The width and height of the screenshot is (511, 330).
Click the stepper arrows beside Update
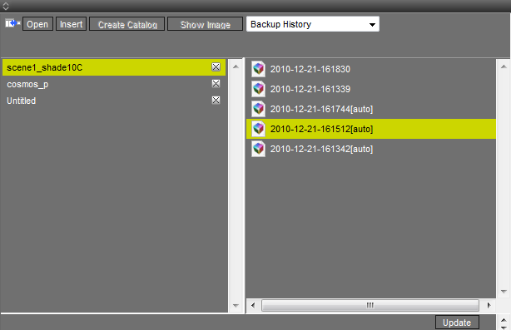coord(504,323)
